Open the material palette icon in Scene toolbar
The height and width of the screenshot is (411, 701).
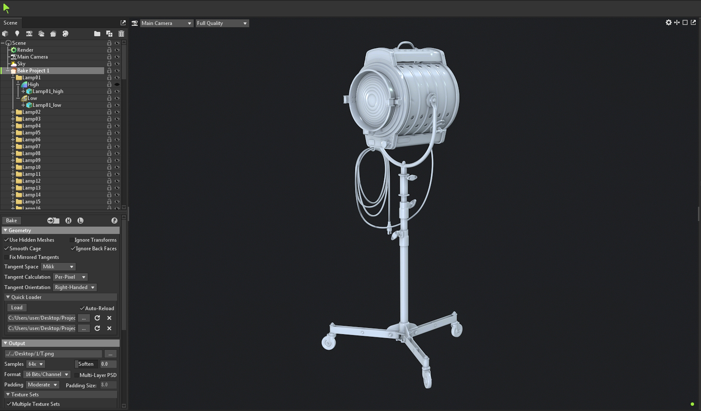coord(65,34)
